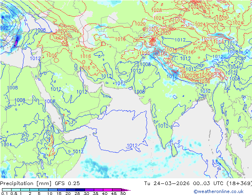Click the magenta heavy precipitation core near Turkey
The height and width of the screenshot is (195, 252).
click(x=16, y=43)
